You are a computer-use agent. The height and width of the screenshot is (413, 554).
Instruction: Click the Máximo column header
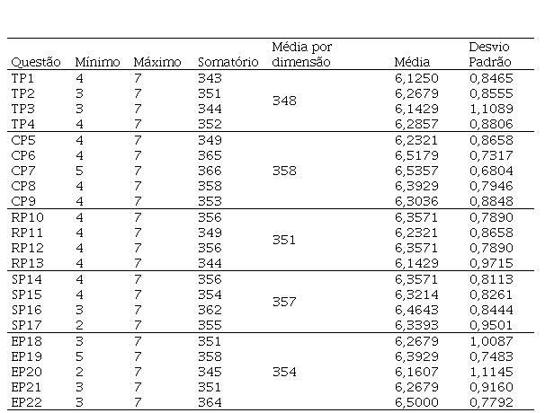tap(157, 63)
